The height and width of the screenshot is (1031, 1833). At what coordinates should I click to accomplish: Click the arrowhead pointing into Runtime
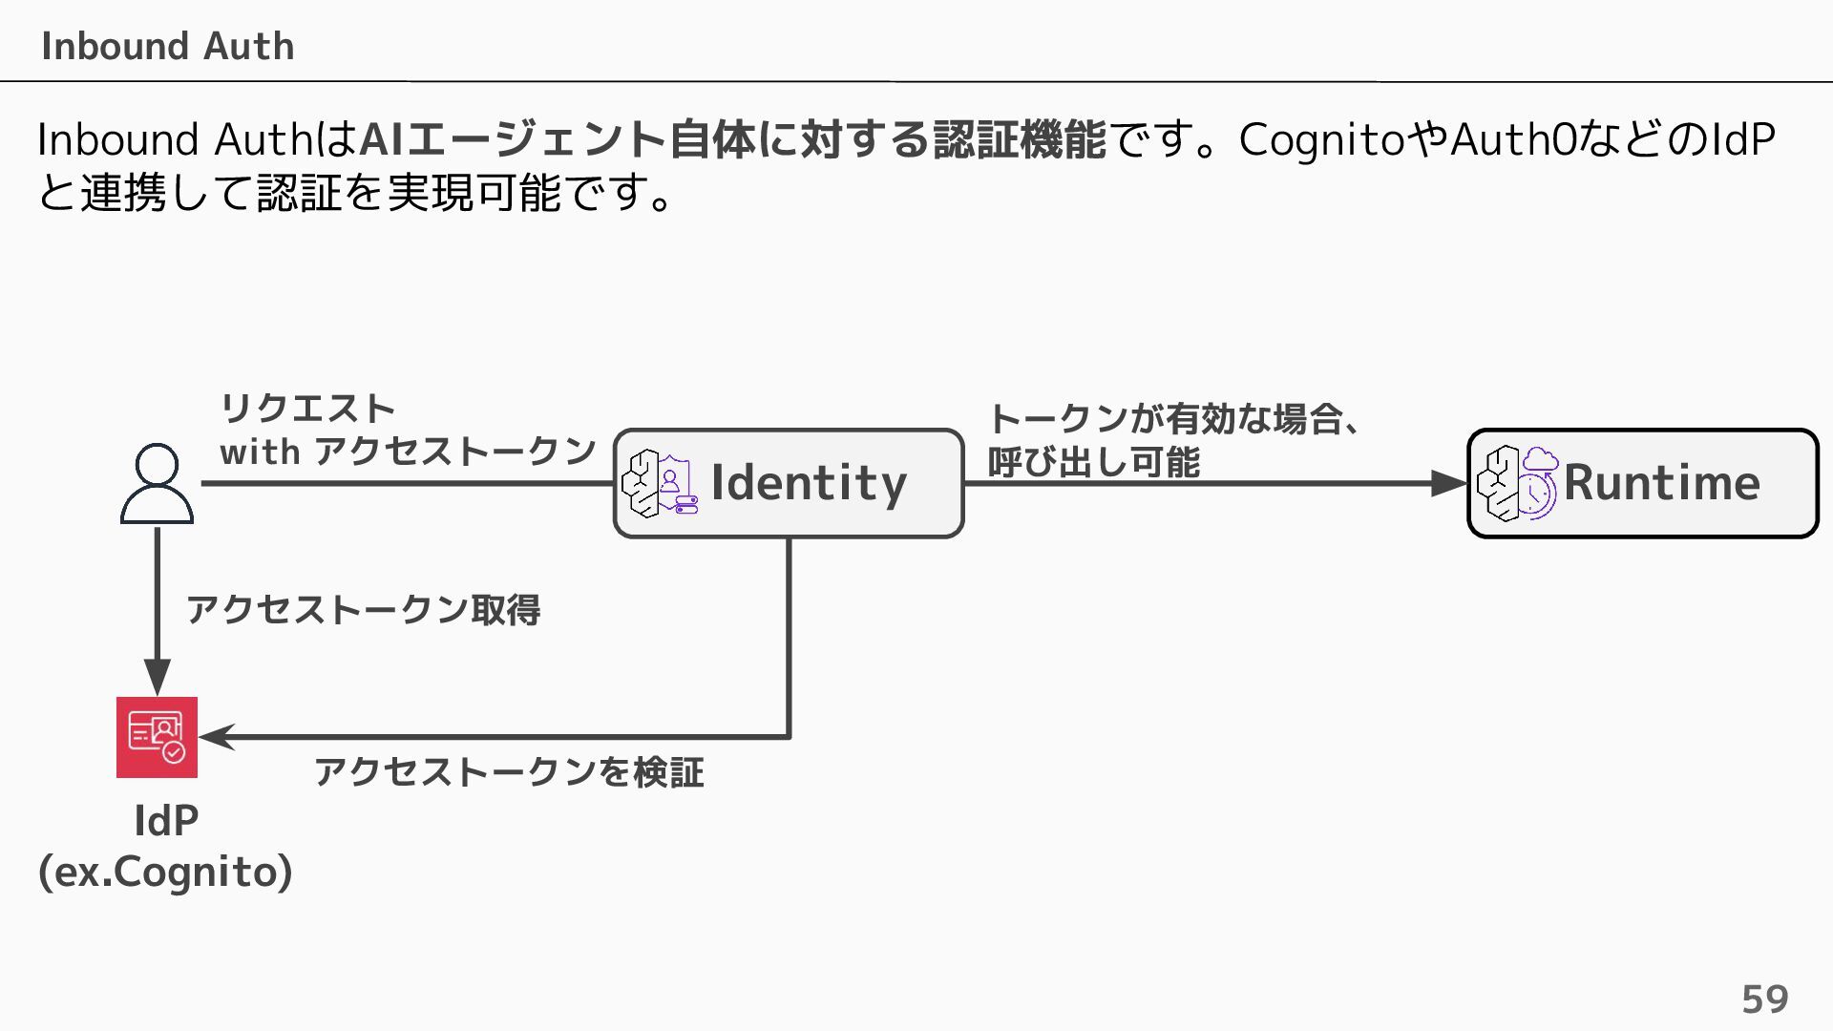pyautogui.click(x=1449, y=483)
